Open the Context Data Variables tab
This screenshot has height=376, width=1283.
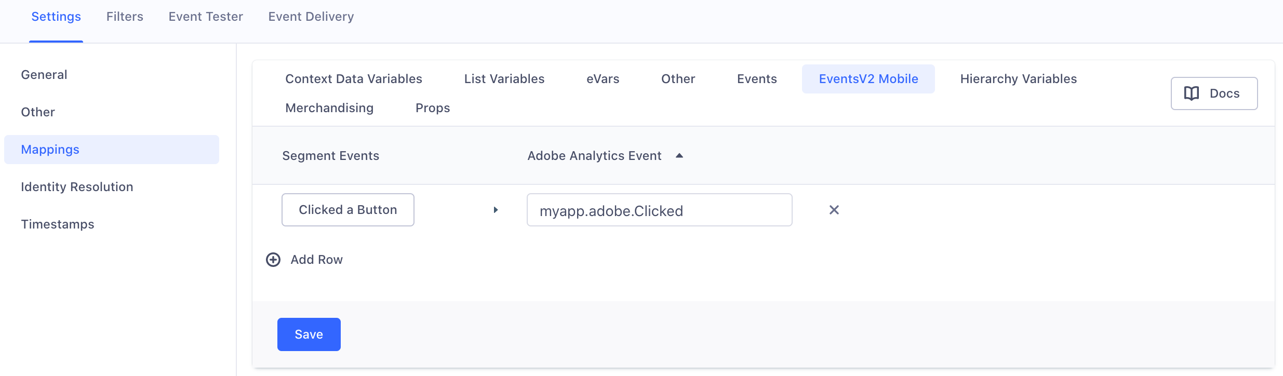click(x=353, y=78)
